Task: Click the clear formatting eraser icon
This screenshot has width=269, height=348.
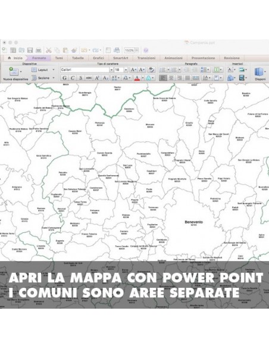Action: (x=151, y=70)
